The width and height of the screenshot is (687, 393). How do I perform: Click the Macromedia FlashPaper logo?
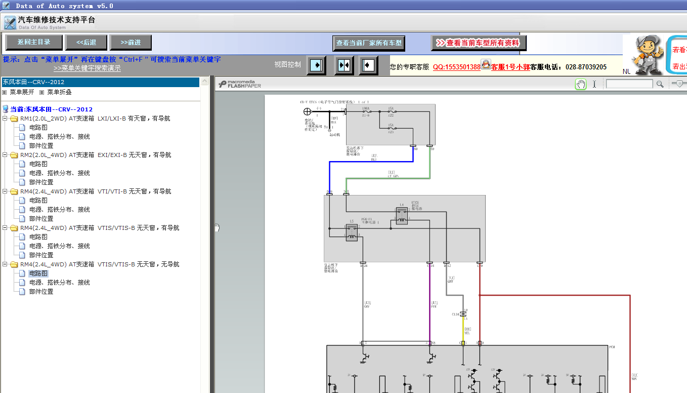click(x=240, y=84)
